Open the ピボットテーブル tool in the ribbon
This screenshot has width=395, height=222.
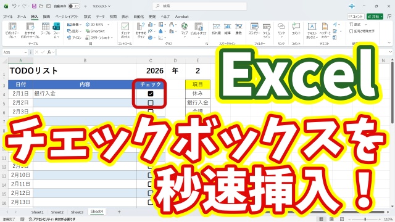coord(12,30)
